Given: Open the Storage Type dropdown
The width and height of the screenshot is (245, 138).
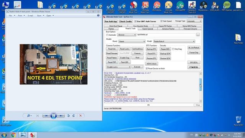Looking at the screenshot, I should pyautogui.click(x=194, y=21).
